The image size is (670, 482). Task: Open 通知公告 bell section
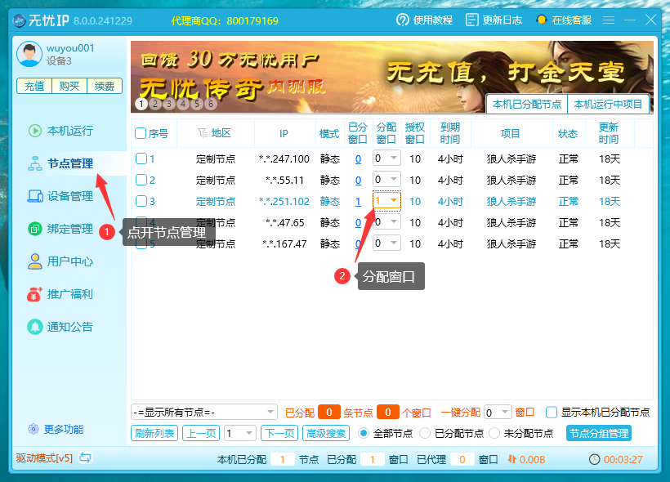click(60, 327)
